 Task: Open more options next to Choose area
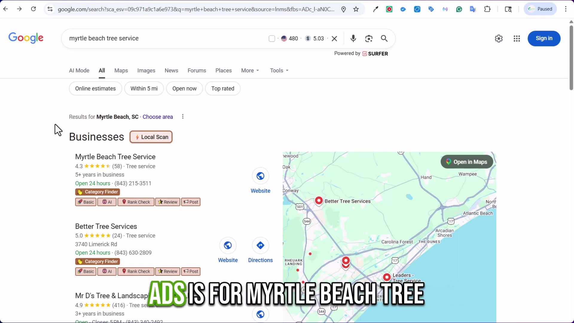click(183, 117)
